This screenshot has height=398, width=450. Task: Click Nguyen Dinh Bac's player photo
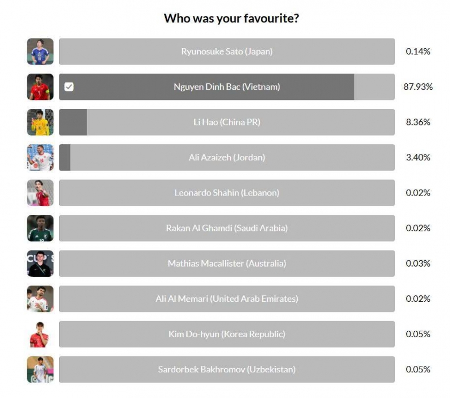tap(40, 87)
